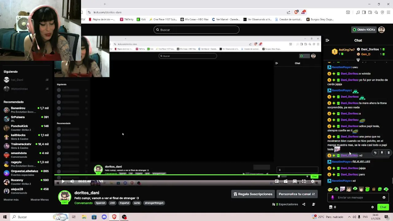Open One Piece 1137 bookmark
Screen dimensions: 393x221
click(x=163, y=19)
